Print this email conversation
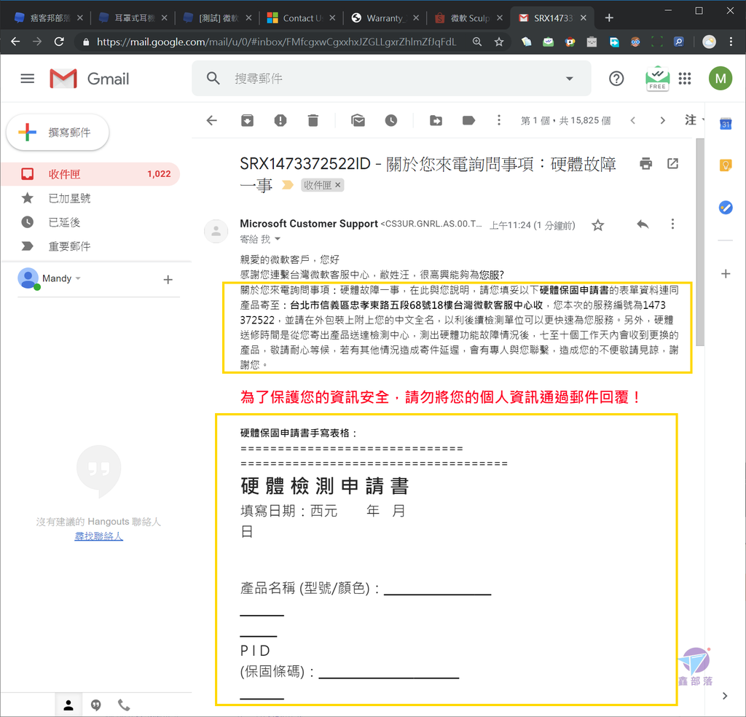This screenshot has height=717, width=746. (x=645, y=164)
